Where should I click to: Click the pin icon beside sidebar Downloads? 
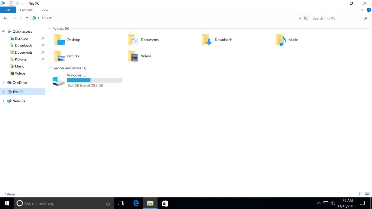43,45
